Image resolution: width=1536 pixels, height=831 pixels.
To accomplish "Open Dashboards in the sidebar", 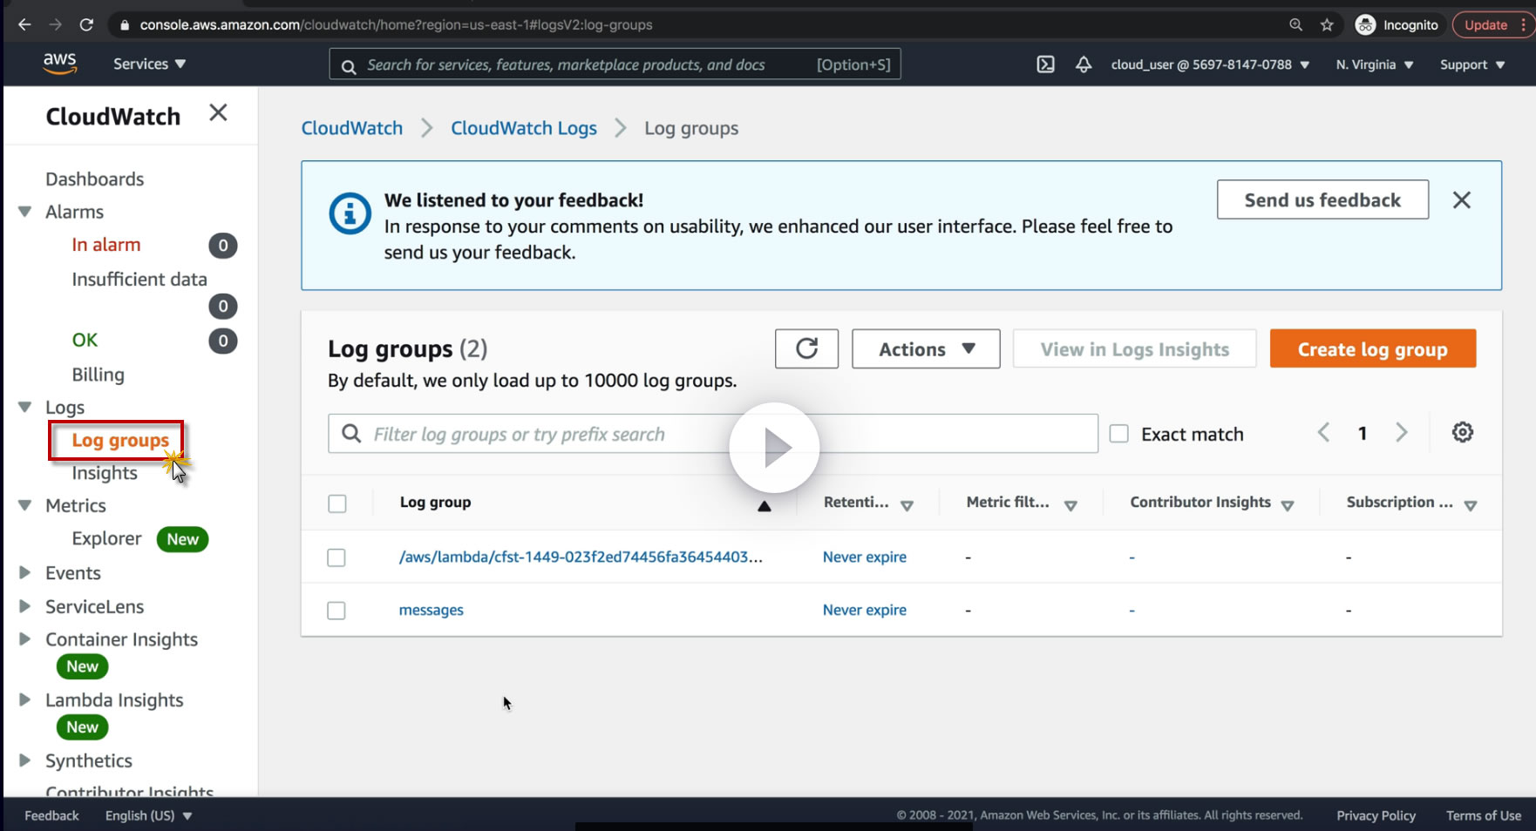I will click(94, 179).
